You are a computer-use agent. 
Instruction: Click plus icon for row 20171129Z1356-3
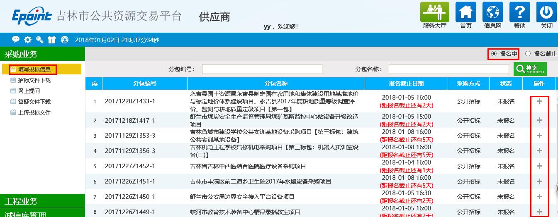pos(539,151)
